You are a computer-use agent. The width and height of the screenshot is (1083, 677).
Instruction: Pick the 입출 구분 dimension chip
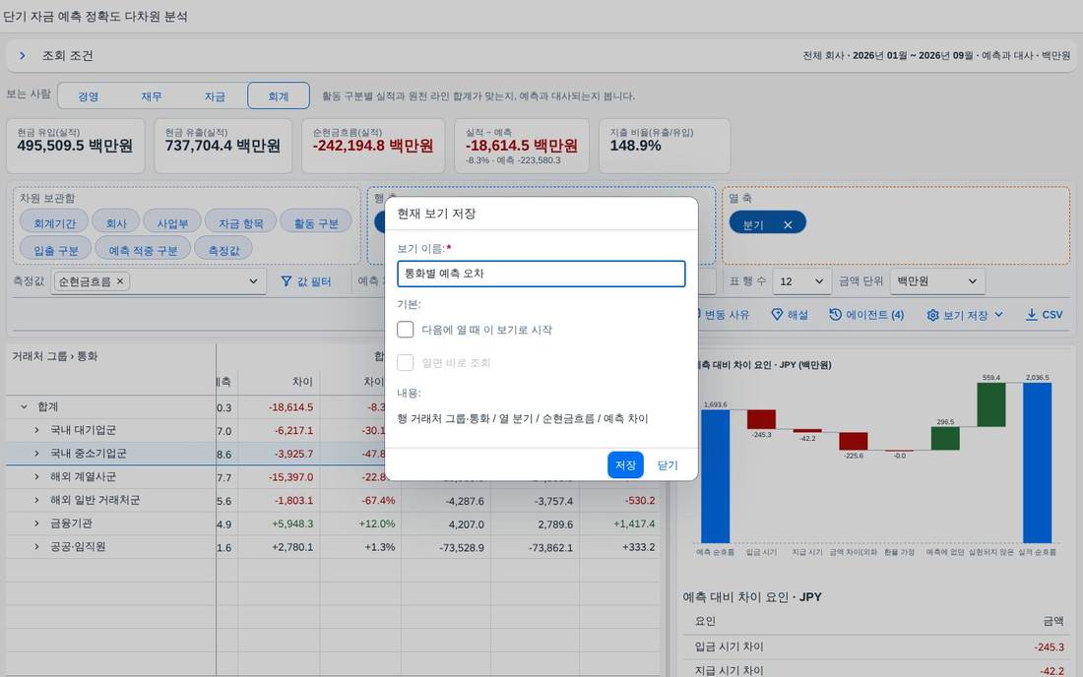55,250
